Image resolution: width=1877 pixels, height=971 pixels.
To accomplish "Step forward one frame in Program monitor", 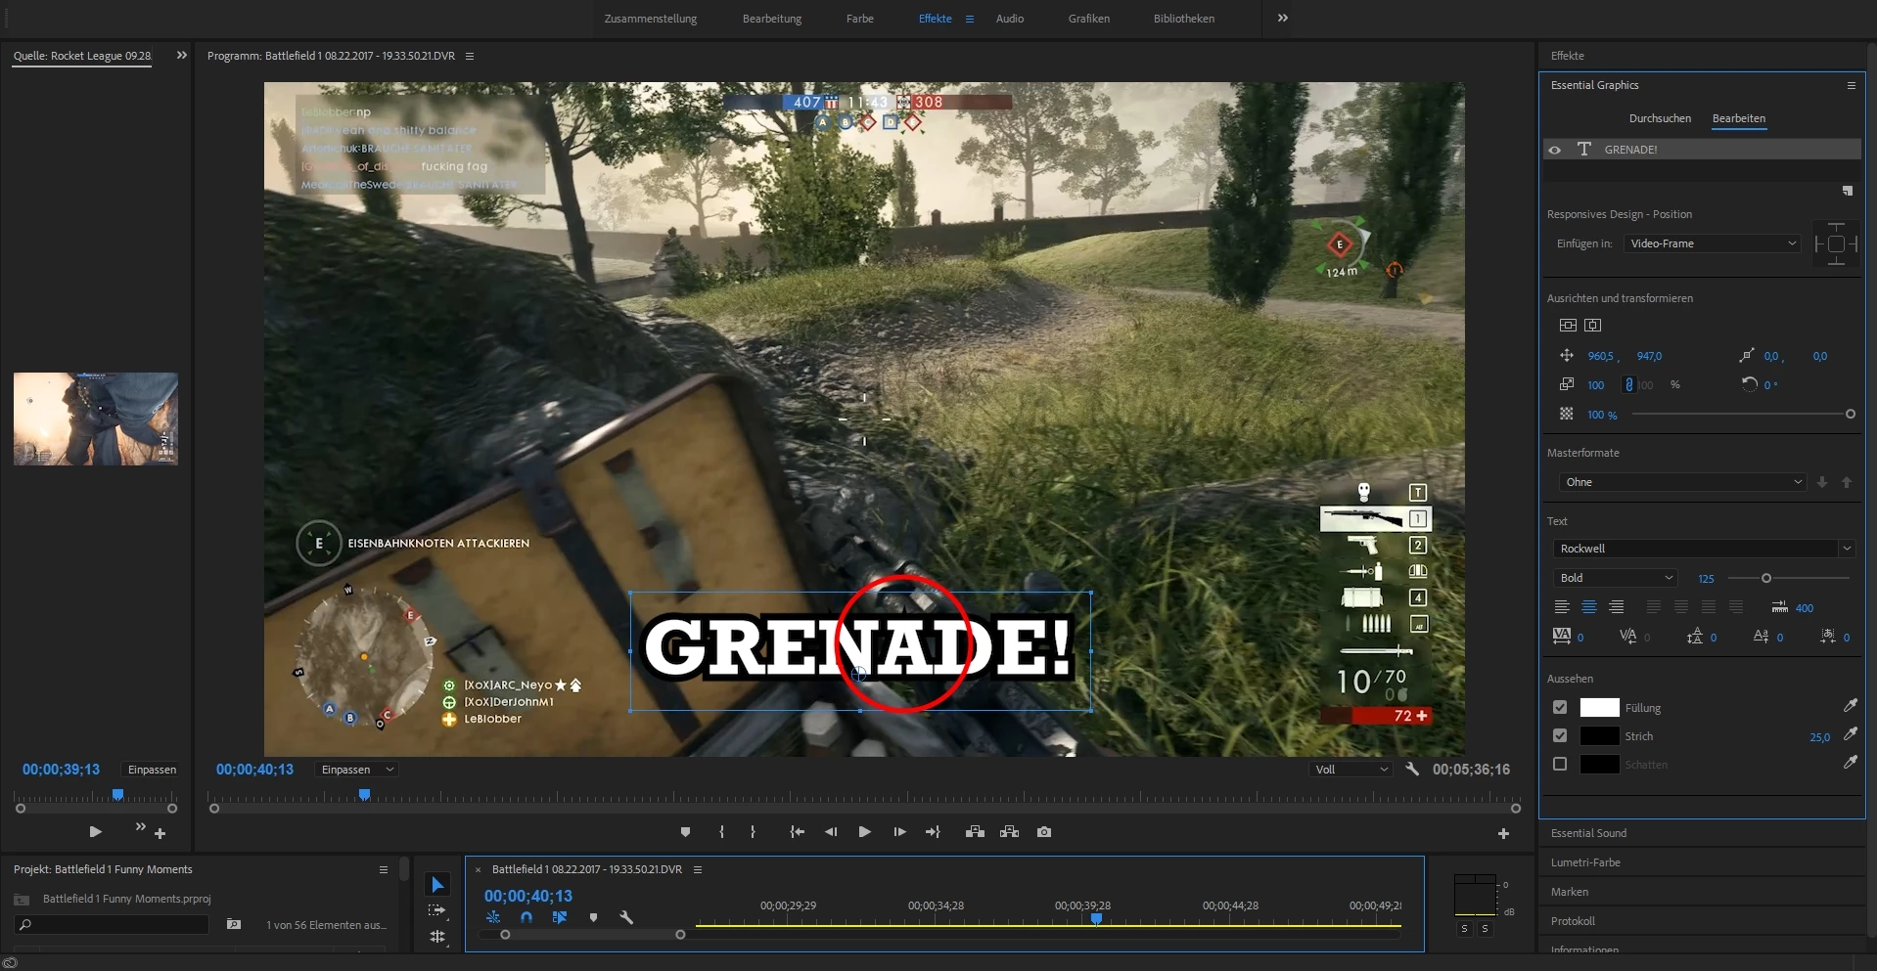I will coord(899,832).
